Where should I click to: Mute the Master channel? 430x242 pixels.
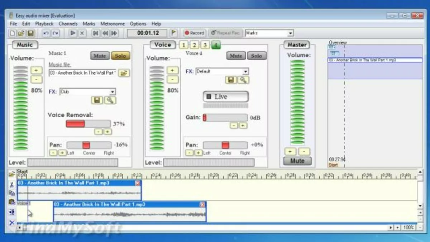(x=297, y=161)
